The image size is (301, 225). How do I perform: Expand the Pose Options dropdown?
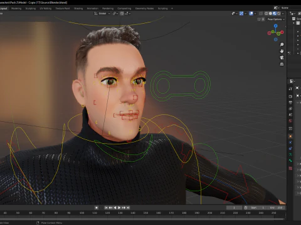pyautogui.click(x=276, y=19)
